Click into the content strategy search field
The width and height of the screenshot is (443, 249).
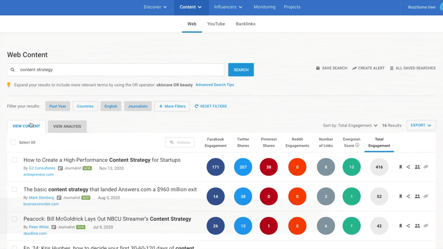coord(119,70)
